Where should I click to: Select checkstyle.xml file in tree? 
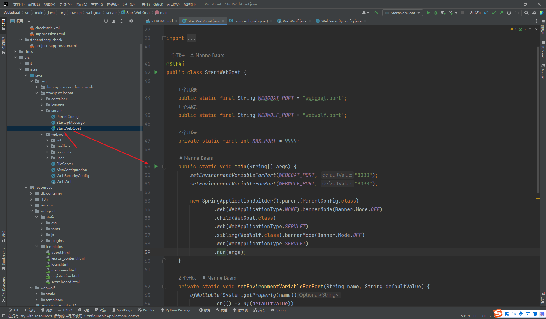pos(47,28)
